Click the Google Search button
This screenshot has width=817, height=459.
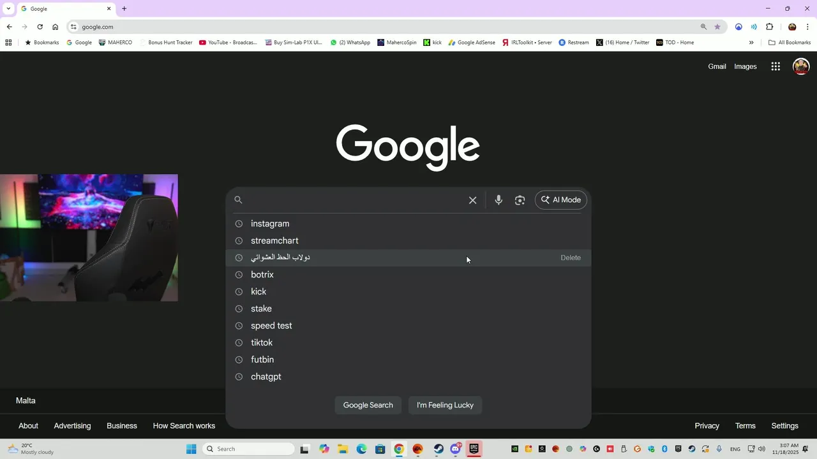click(368, 405)
